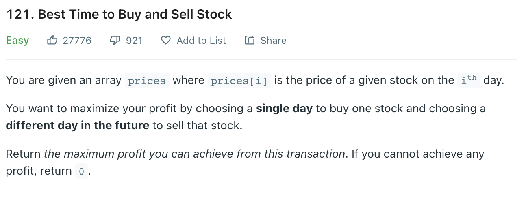
Task: Click the '0' inline code snippet
Action: (81, 171)
